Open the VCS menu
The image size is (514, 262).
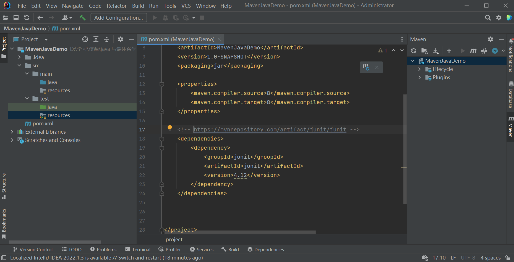(186, 6)
